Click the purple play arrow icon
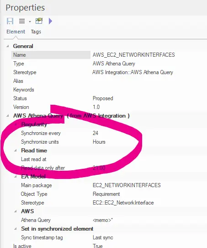This screenshot has height=248, width=207. [x=50, y=21]
